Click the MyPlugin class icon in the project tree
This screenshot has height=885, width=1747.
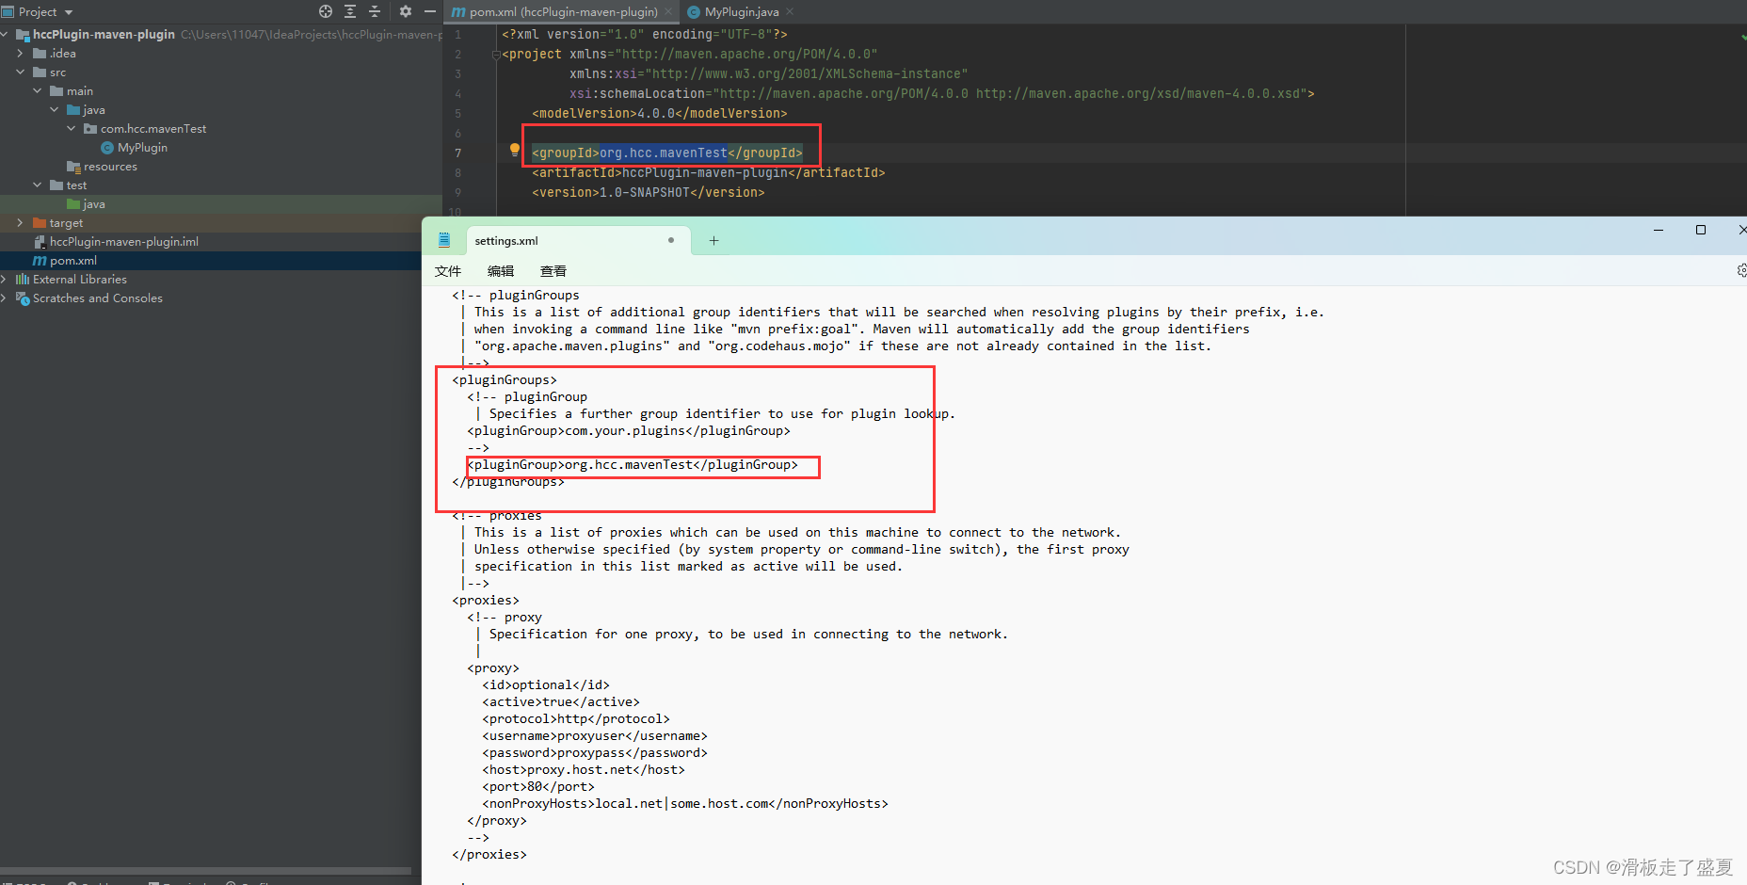point(108,147)
